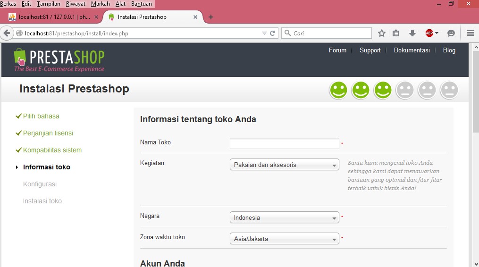Screen dimensions: 479x267
Task: Click the Adblock Plus ABP icon
Action: [x=429, y=33]
